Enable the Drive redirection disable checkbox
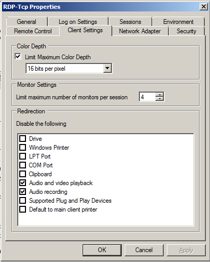The height and width of the screenshot is (262, 210). (x=23, y=139)
